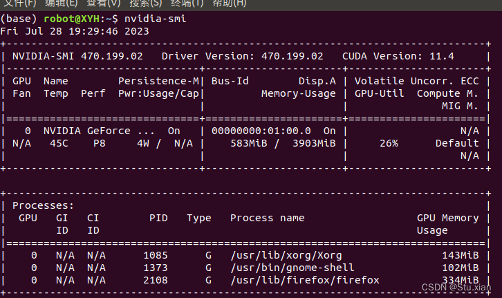Click the Process name column header
Viewport: 502px width, 298px height.
point(268,218)
